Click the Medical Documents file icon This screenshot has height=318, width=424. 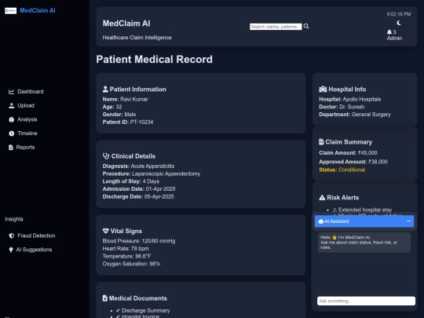105,298
